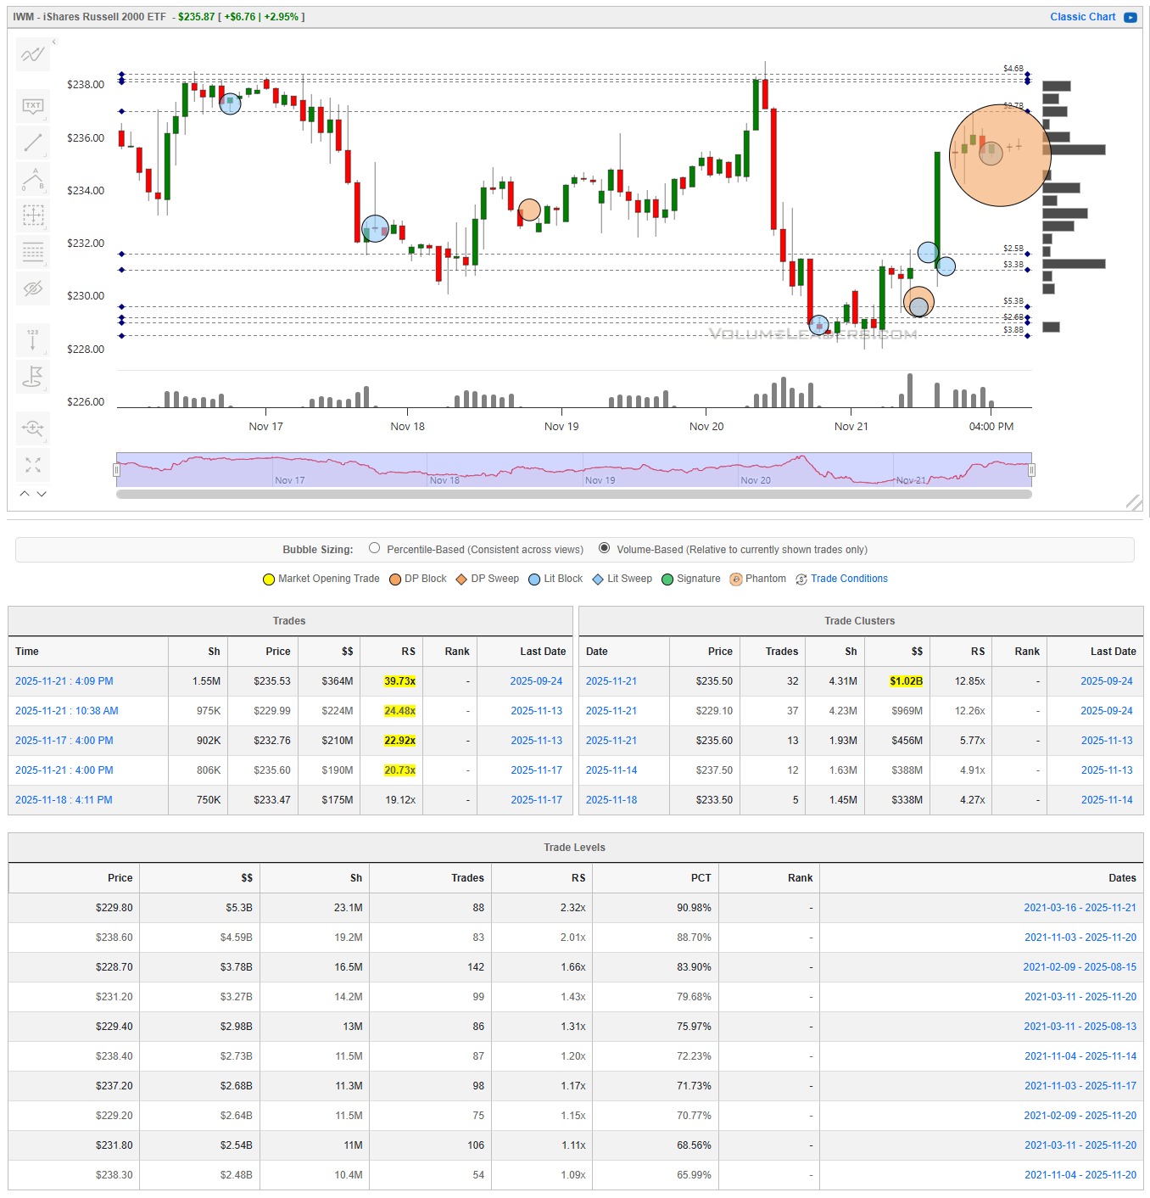Click the Lit Sweep diamond legend icon
1150x1198 pixels.
pyautogui.click(x=598, y=579)
